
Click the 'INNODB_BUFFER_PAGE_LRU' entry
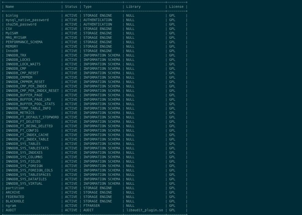click(x=28, y=100)
